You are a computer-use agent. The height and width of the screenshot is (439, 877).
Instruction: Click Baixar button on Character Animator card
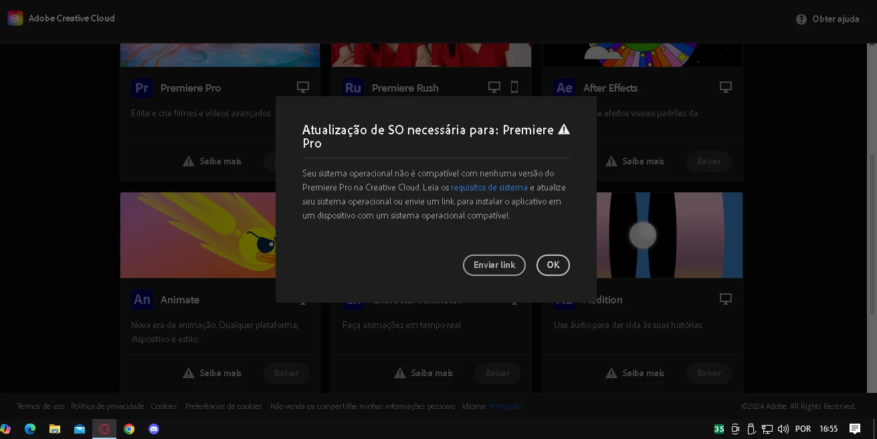click(x=498, y=374)
